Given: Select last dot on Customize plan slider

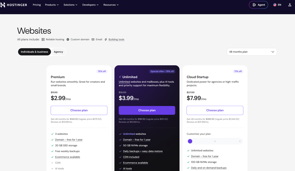Looking at the screenshot, I should (x=240, y=141).
